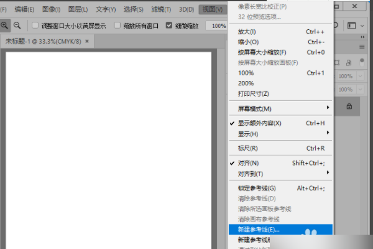Open workspace layout icon in options bar
The width and height of the screenshot is (373, 249).
351,26
